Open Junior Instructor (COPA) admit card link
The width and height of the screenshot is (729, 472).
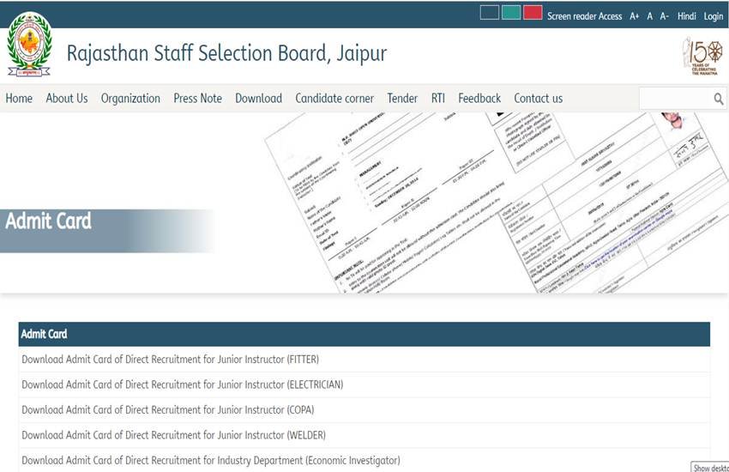click(x=168, y=409)
